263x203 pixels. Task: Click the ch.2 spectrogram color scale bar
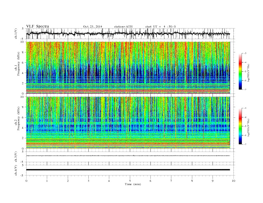[240, 126]
